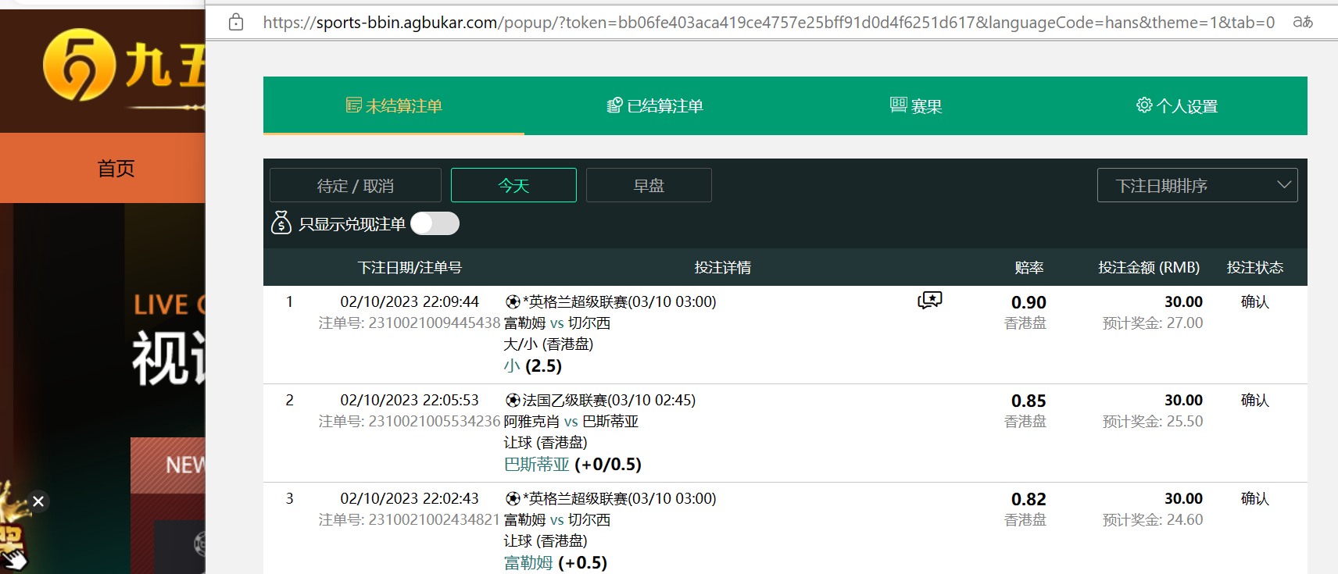This screenshot has width=1338, height=574.
Task: Click the cash-out money bag icon
Action: [281, 223]
